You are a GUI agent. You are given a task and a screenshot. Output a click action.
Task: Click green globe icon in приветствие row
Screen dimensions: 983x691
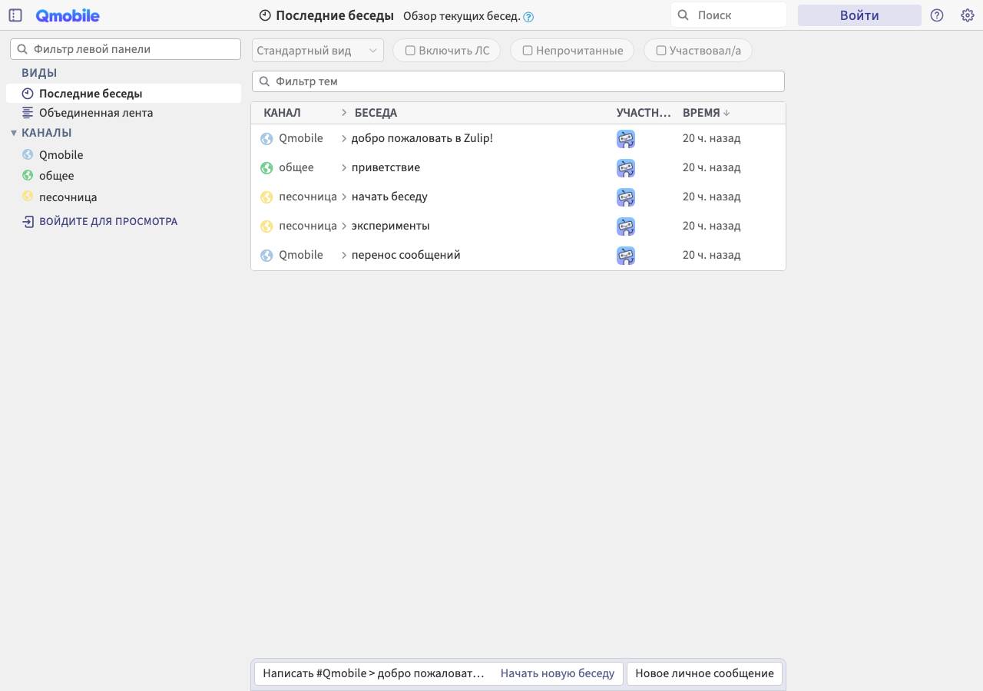pyautogui.click(x=266, y=168)
